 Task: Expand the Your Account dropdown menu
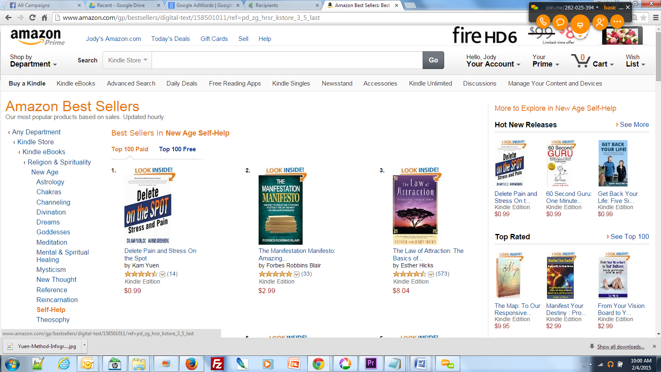point(493,60)
